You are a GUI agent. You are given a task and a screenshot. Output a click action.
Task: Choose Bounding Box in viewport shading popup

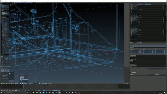point(24,82)
